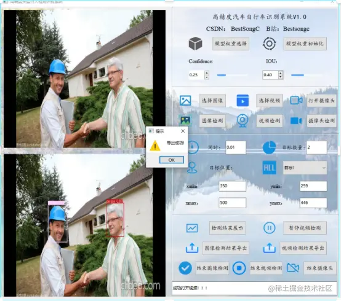This screenshot has width=341, height=301.
Task: Click the IOU slider track
Action: (307, 75)
